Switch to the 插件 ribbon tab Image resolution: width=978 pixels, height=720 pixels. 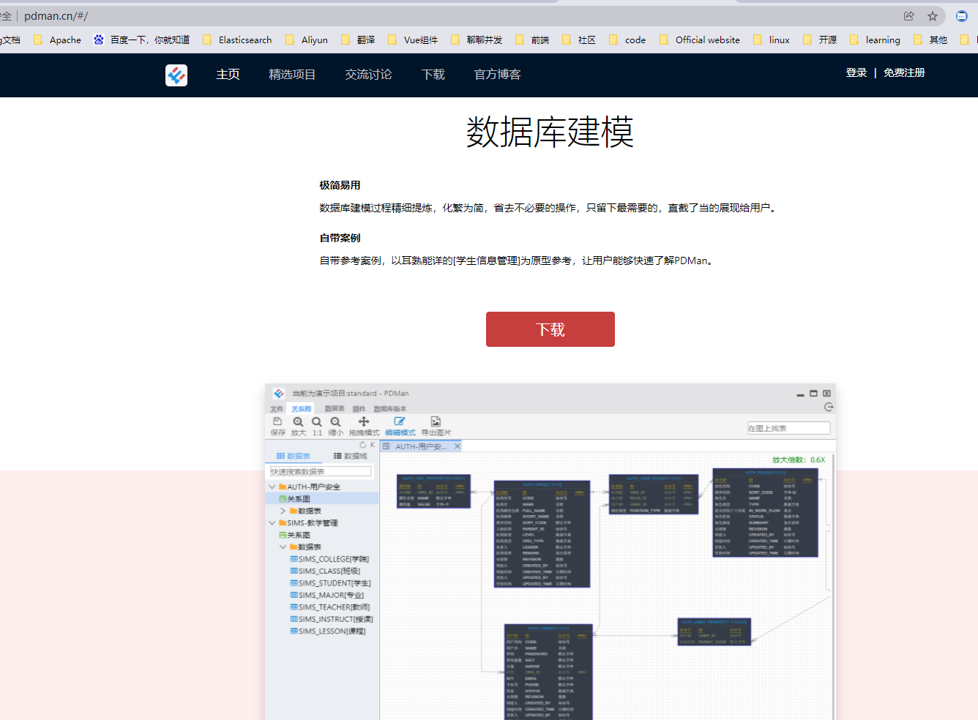click(359, 409)
